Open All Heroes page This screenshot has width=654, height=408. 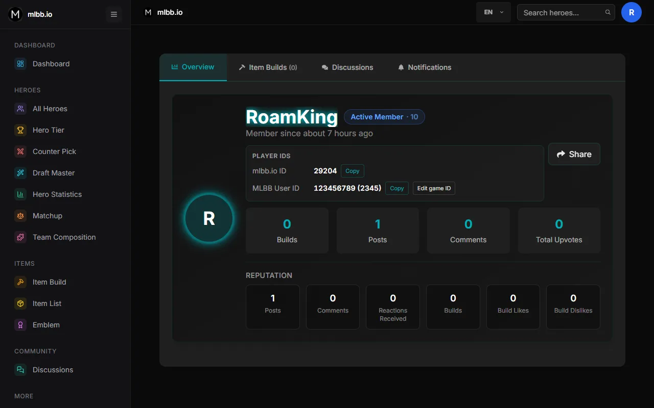tap(65, 109)
